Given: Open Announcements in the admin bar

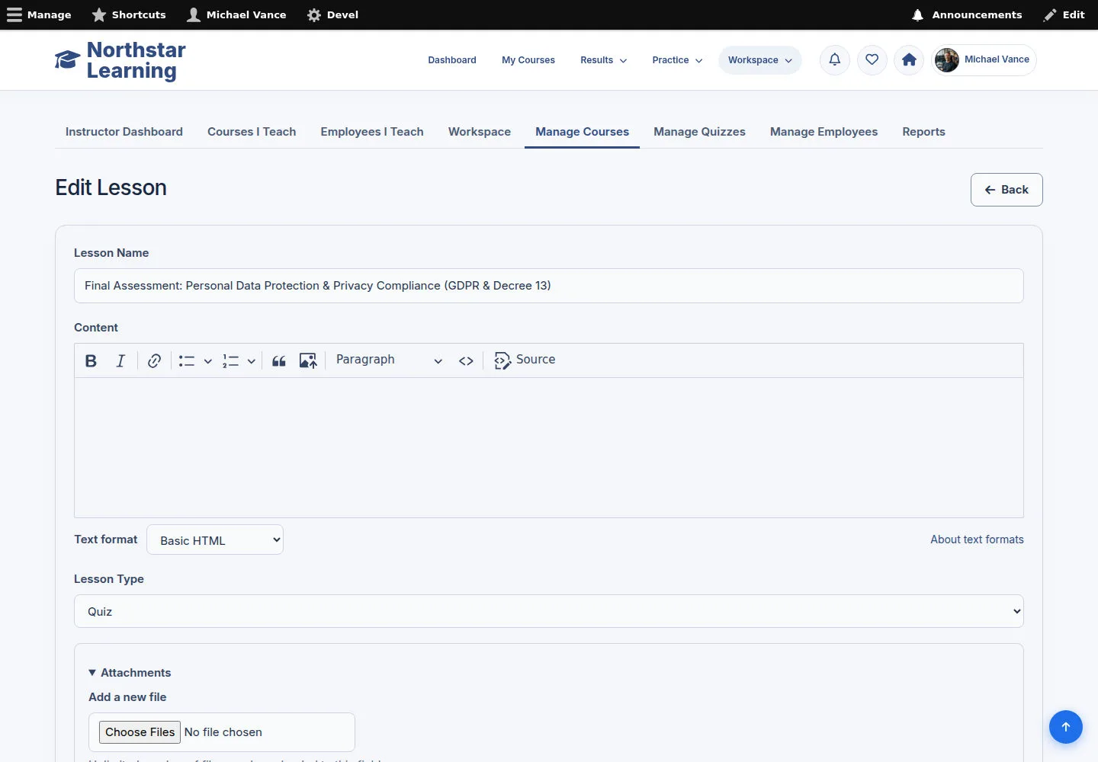Looking at the screenshot, I should 967,14.
